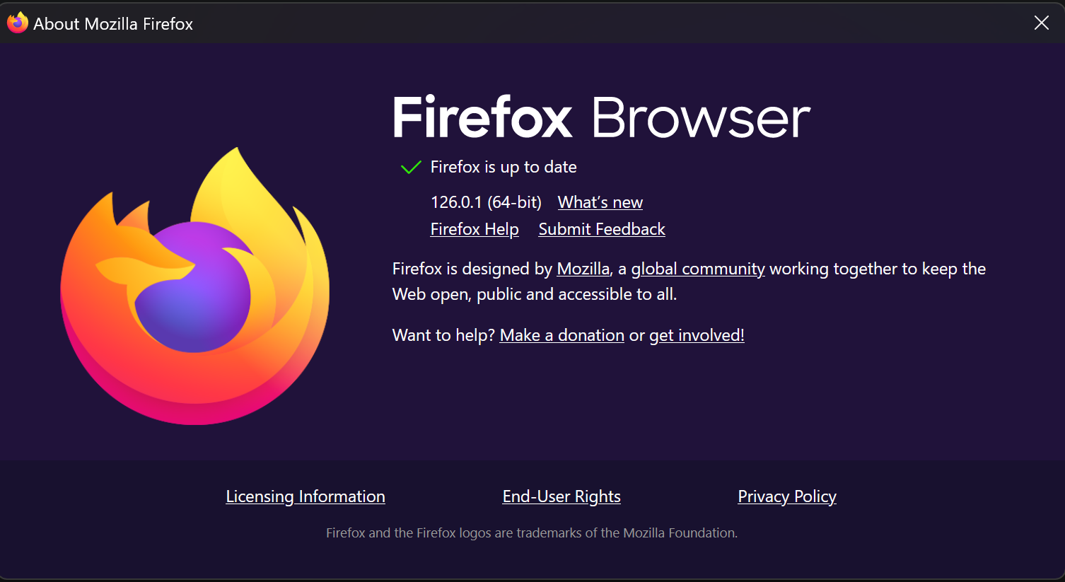Click the green up-to-date checkmark icon
Screen dimensions: 1065x582
(x=411, y=168)
